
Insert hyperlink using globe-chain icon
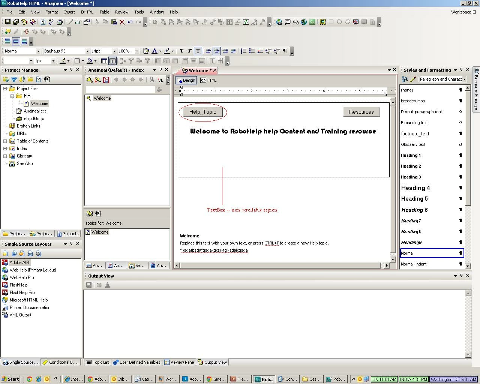(x=279, y=22)
